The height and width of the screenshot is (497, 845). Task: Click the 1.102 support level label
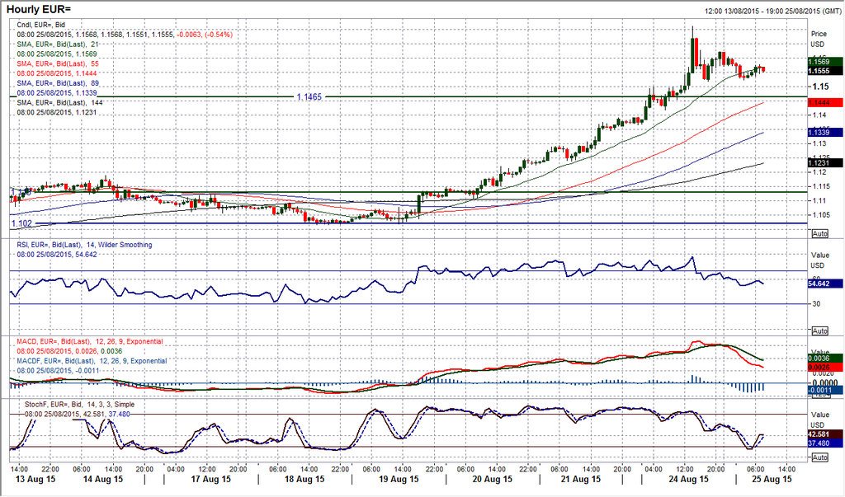point(21,223)
